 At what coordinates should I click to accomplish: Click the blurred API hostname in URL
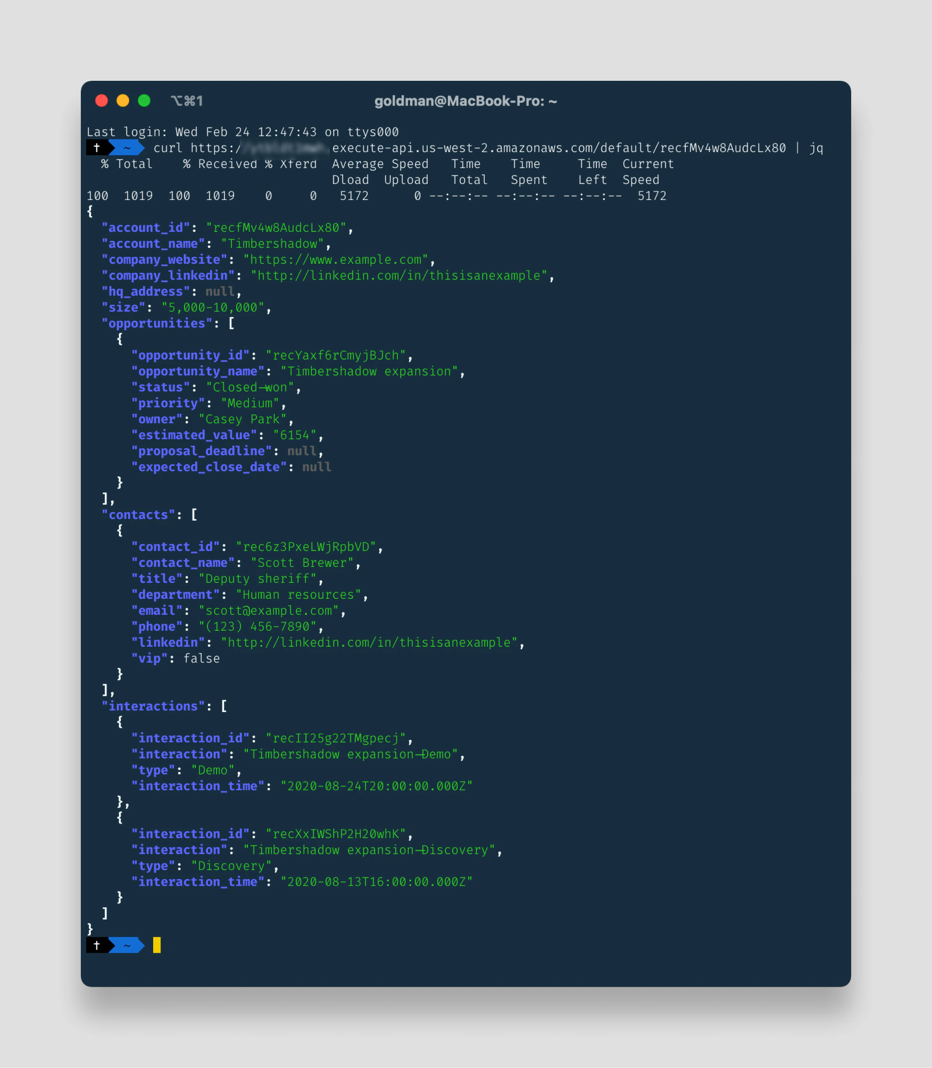285,148
